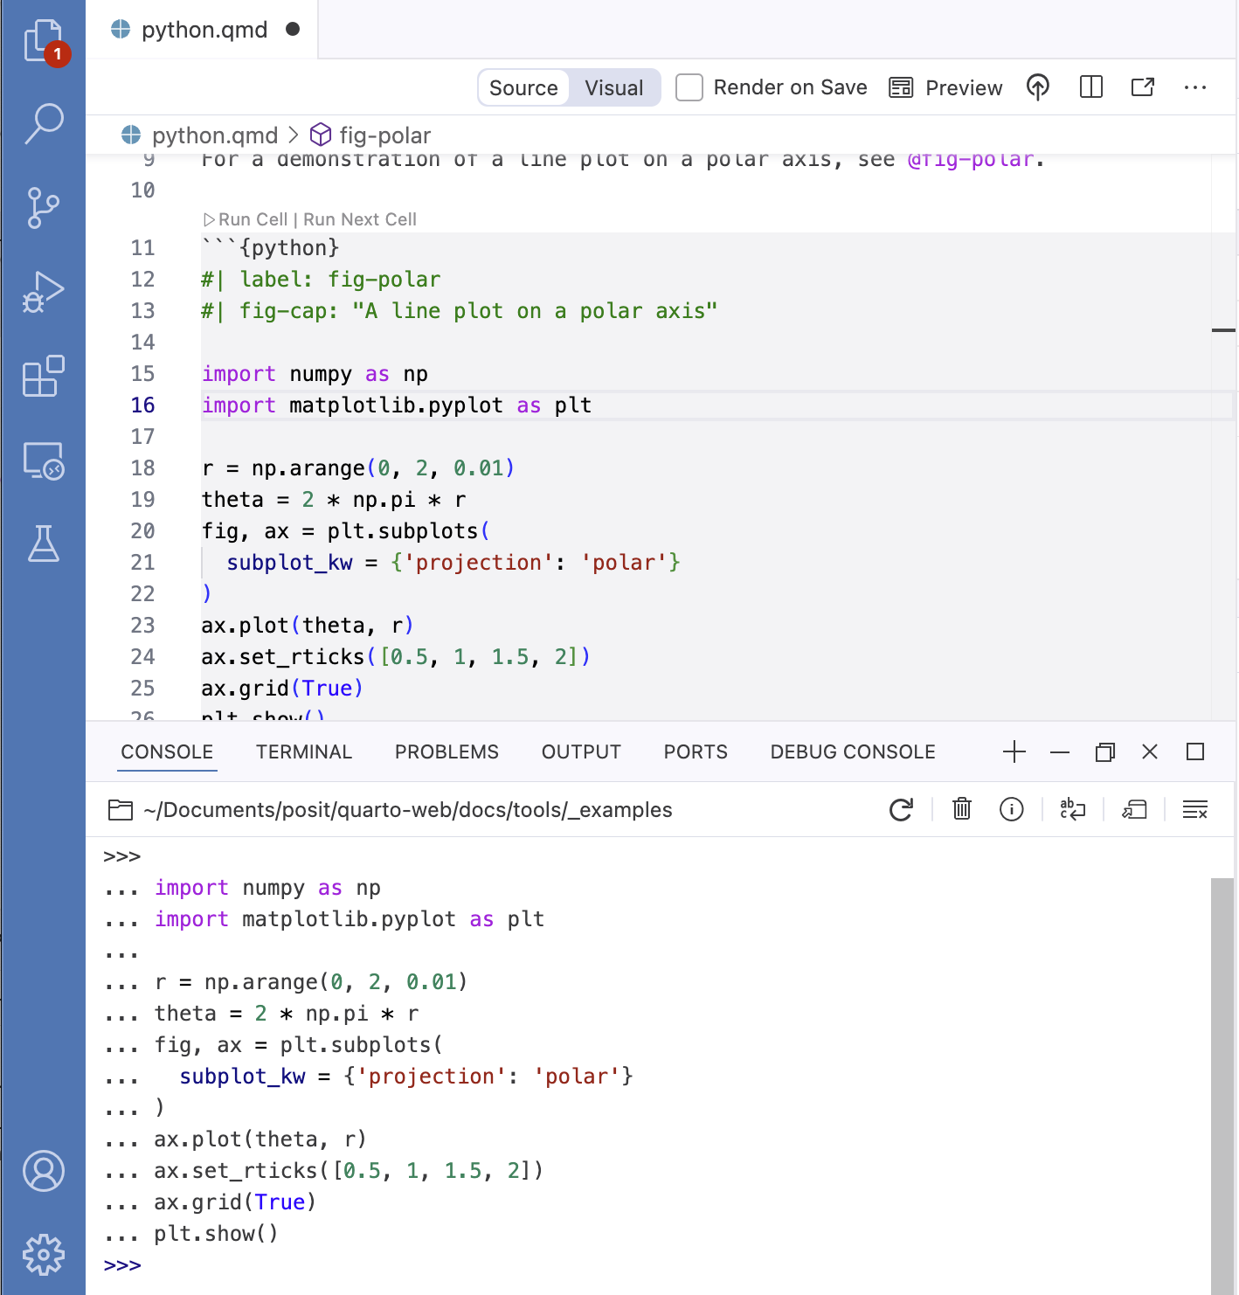Open Source Control view
Image resolution: width=1239 pixels, height=1295 pixels.
tap(44, 208)
